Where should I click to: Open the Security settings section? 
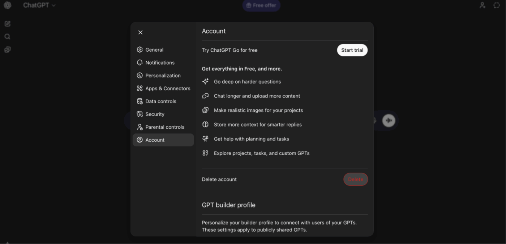pyautogui.click(x=155, y=114)
